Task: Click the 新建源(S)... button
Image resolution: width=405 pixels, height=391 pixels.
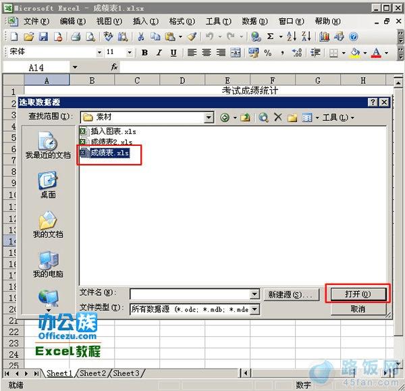Action: coord(291,294)
